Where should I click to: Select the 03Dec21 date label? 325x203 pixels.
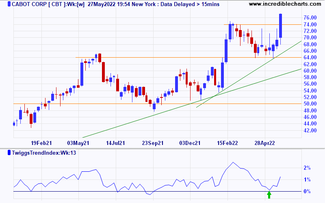point(190,143)
